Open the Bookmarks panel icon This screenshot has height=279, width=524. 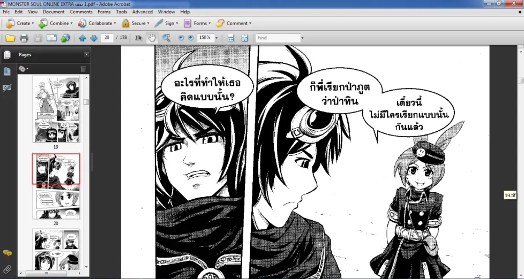pyautogui.click(x=7, y=71)
